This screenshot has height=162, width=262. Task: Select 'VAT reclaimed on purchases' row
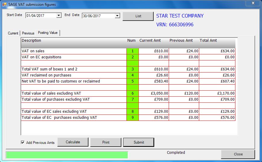pos(74,75)
